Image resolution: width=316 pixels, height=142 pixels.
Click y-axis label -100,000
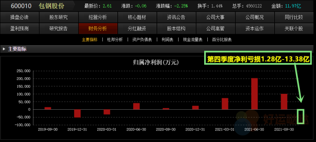[23, 125]
